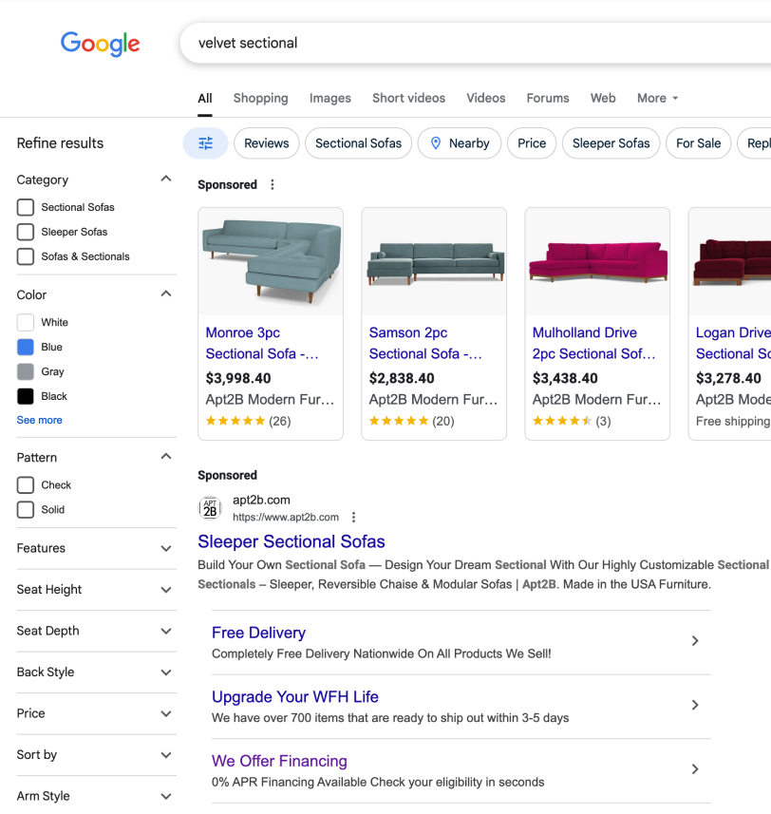Expand the Features filter section

[166, 549]
